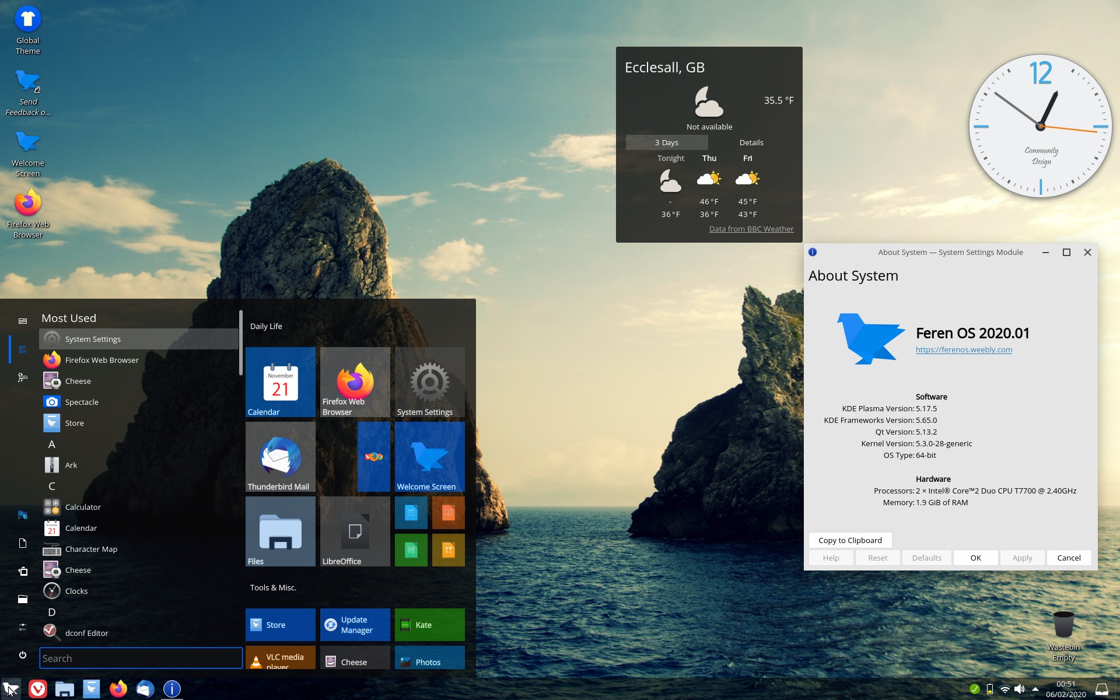
Task: Open the Thunderbird Mail tile
Action: (x=280, y=457)
